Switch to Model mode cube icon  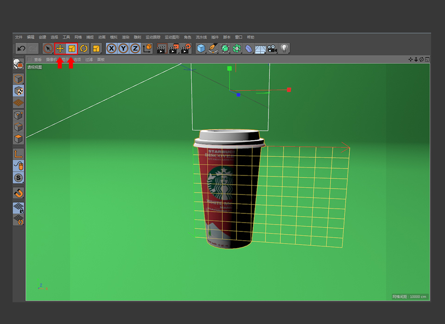[19, 79]
